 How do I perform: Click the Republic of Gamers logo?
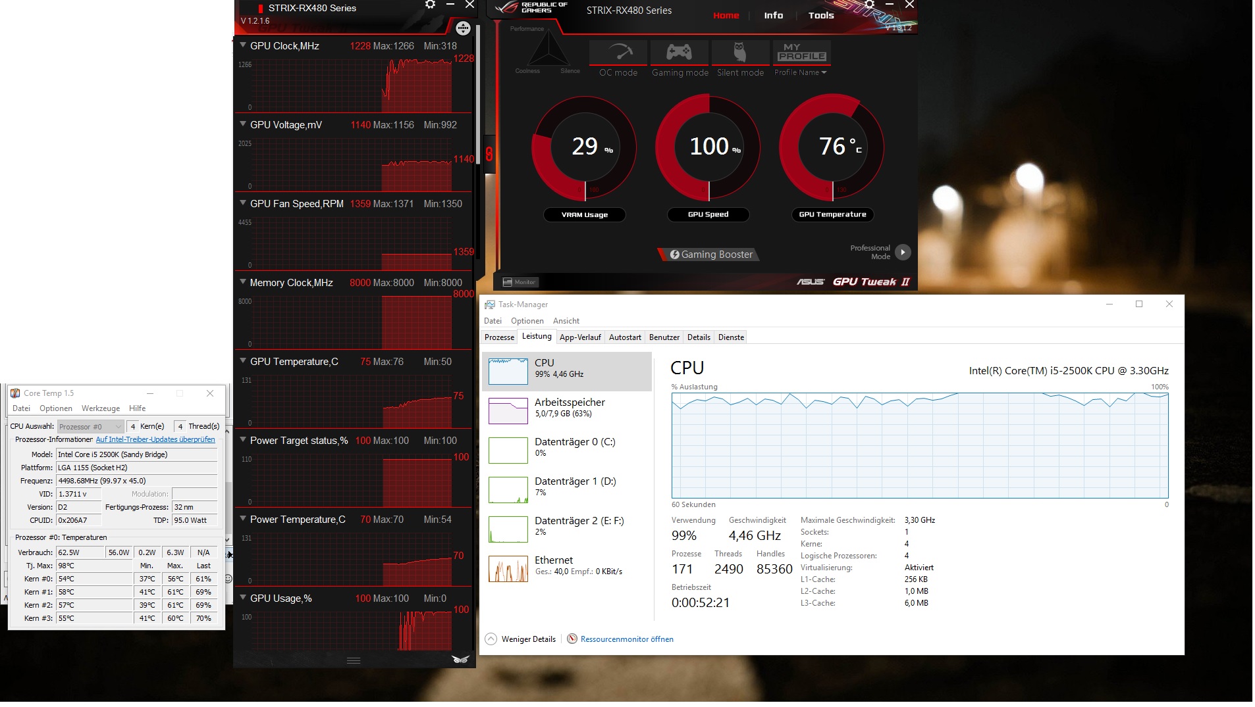tap(532, 8)
